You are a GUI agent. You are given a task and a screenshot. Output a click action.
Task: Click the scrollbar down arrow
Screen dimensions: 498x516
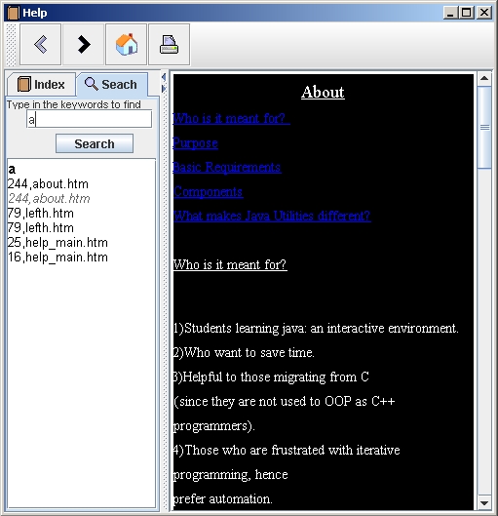484,503
